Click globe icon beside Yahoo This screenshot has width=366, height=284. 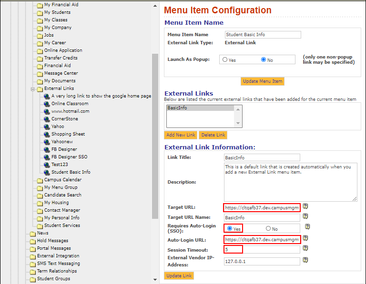tap(47, 127)
